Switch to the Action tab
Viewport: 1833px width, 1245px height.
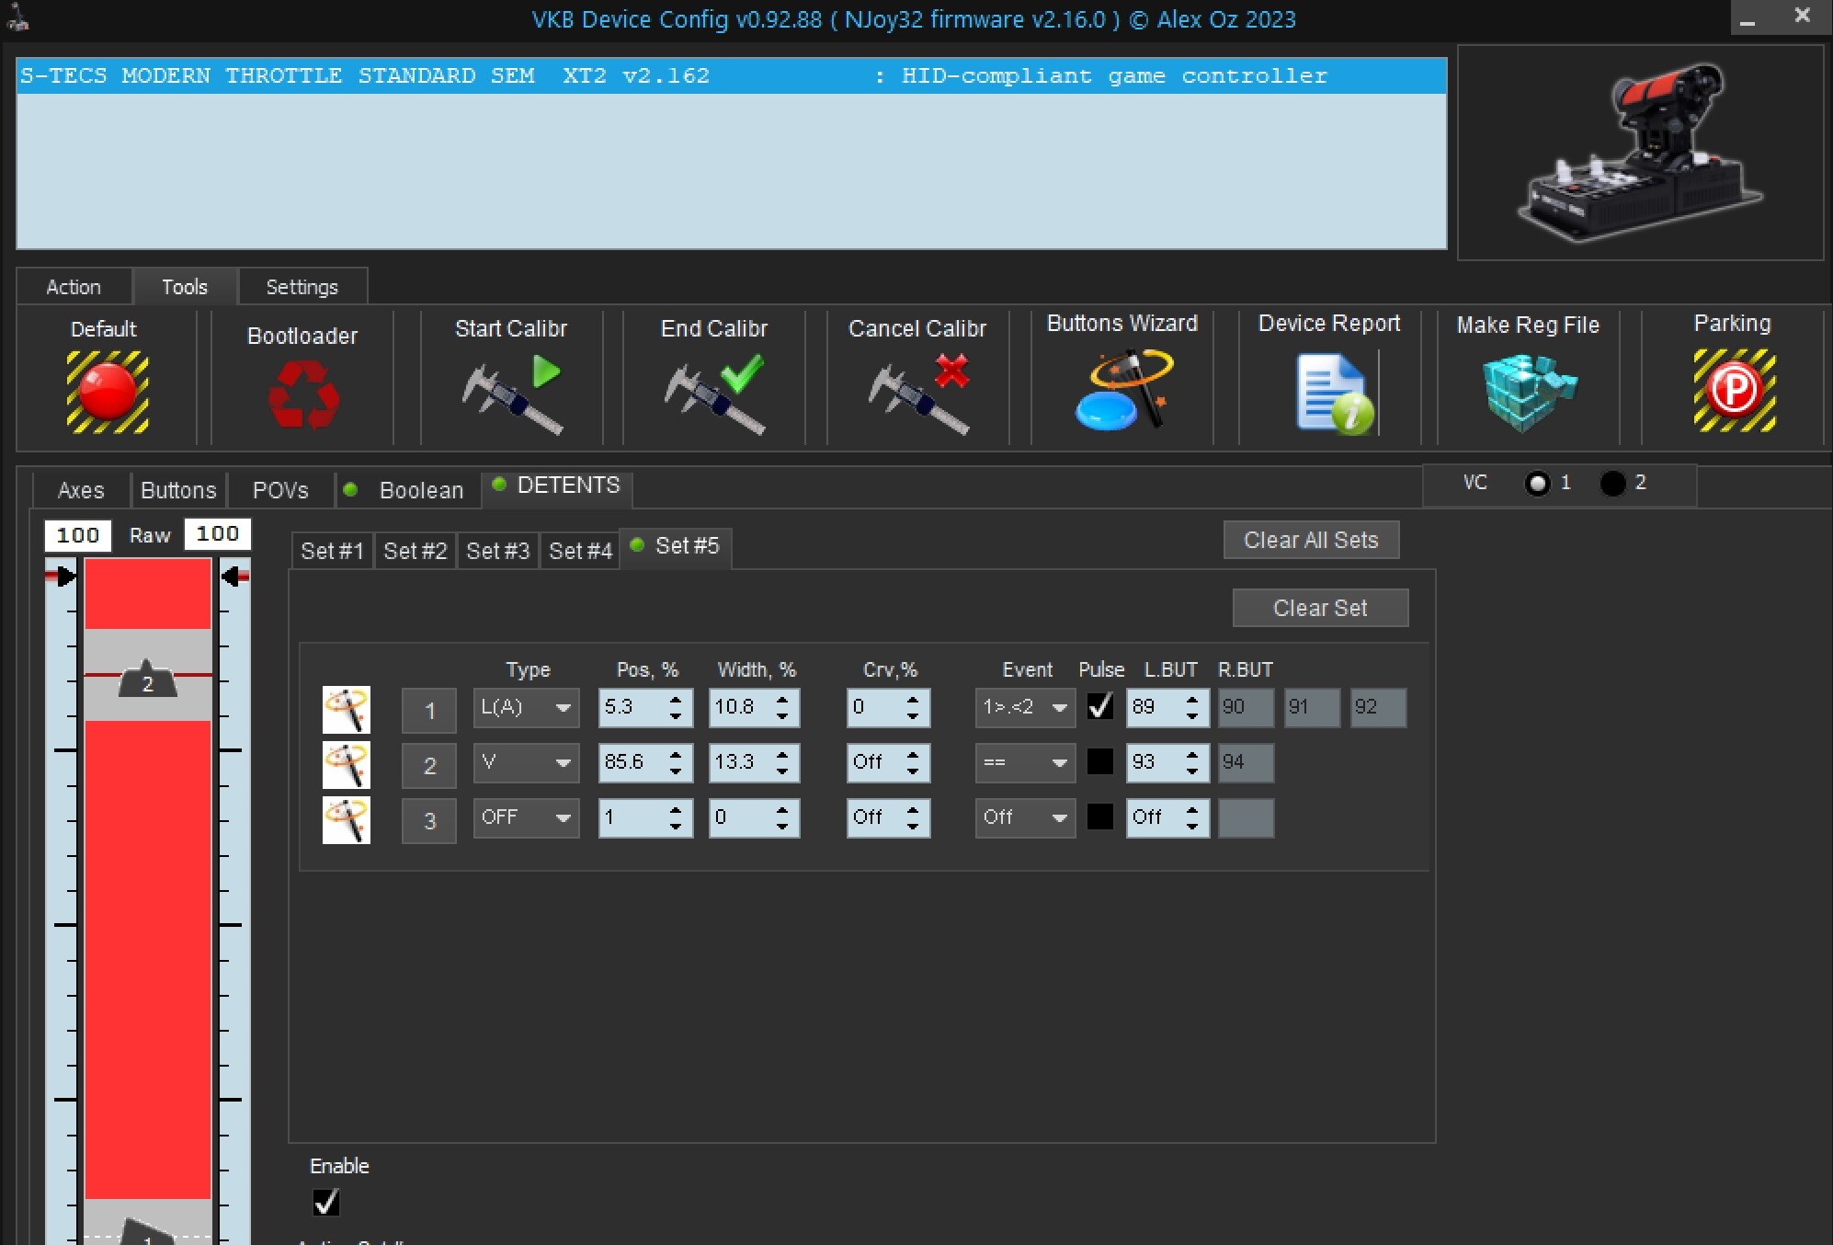74,287
